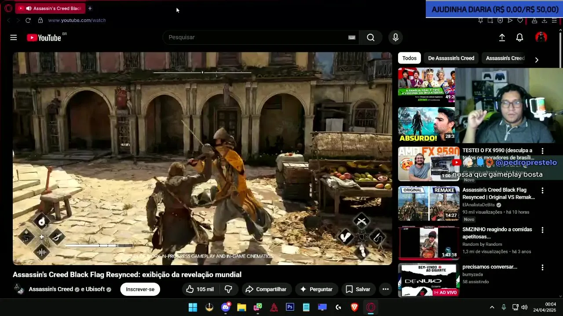563x316 pixels.
Task: Open Photoshop from the taskbar
Action: coord(290,307)
